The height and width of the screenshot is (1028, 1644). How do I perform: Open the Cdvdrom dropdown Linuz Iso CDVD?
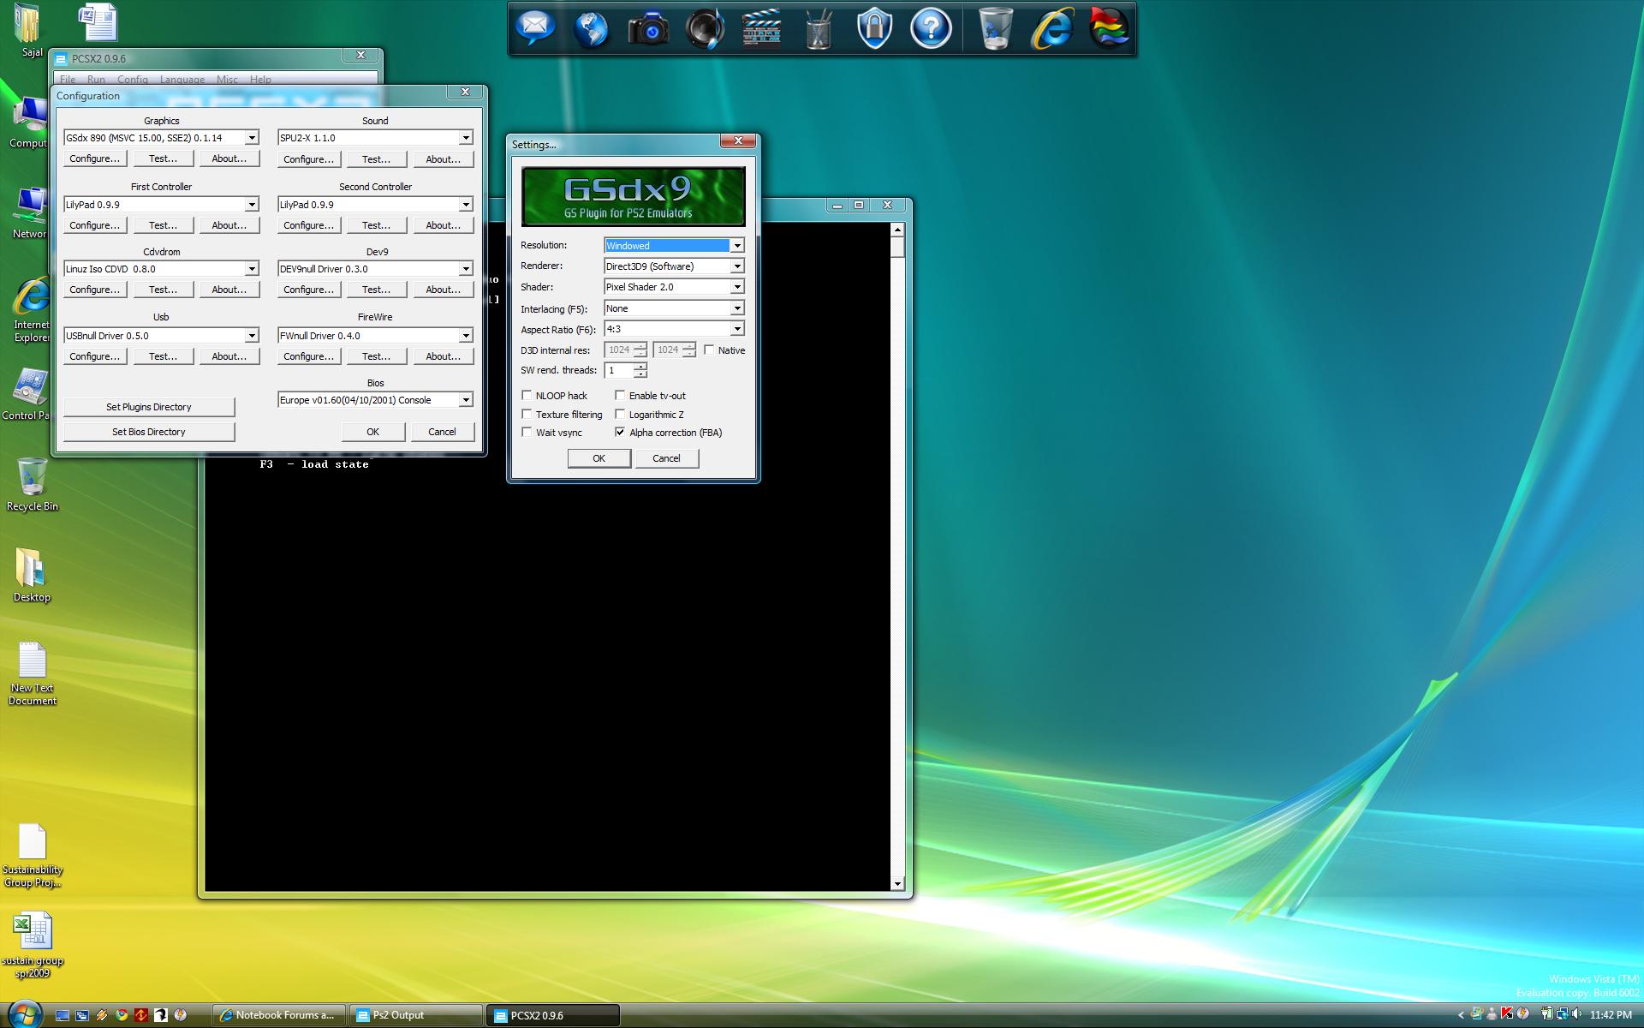161,268
